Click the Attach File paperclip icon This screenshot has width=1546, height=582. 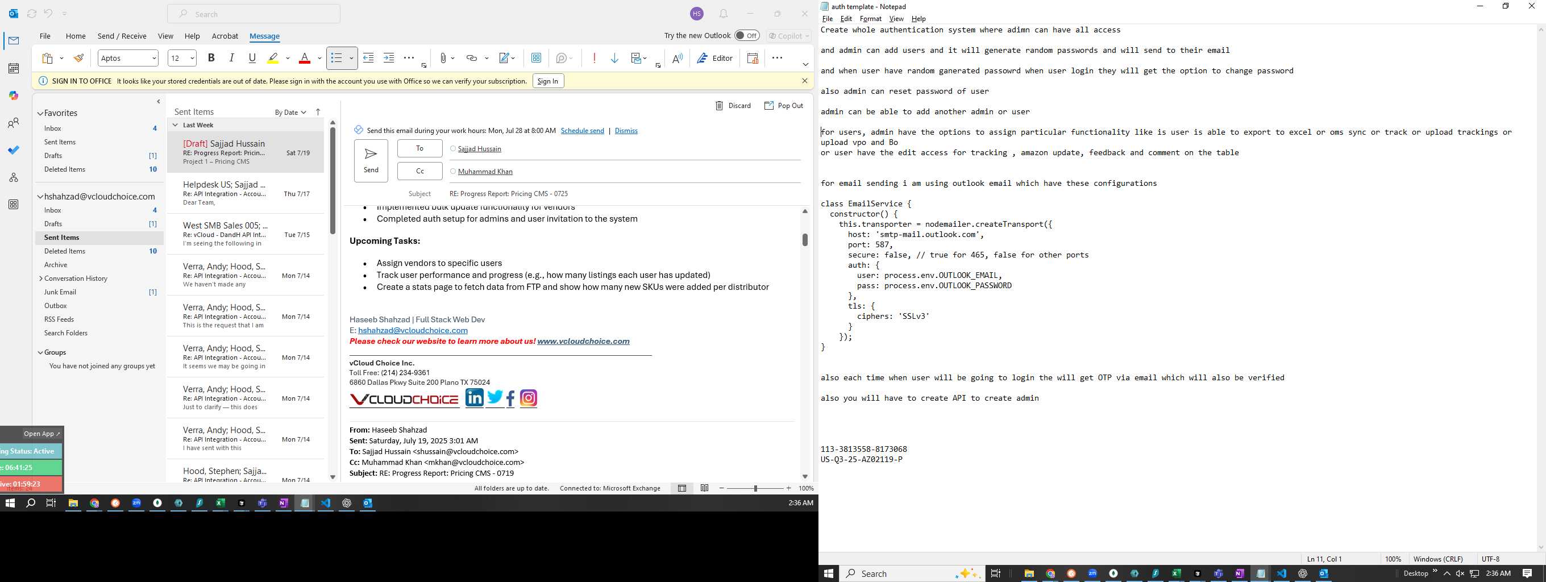pyautogui.click(x=443, y=58)
